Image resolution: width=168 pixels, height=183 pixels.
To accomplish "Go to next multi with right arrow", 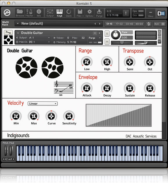I will tap(100, 24).
